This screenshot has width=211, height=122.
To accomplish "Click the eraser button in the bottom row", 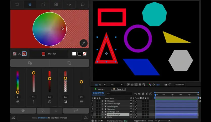I will (x=23, y=111).
